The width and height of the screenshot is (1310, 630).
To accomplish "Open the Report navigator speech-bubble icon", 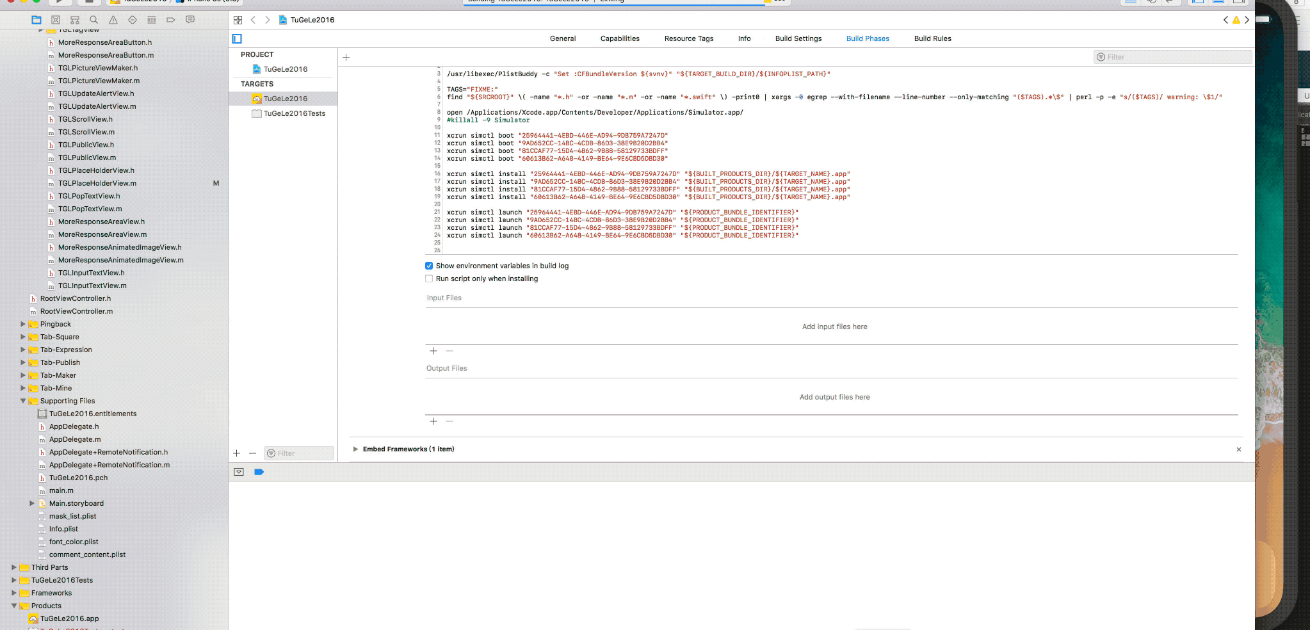I will click(190, 20).
